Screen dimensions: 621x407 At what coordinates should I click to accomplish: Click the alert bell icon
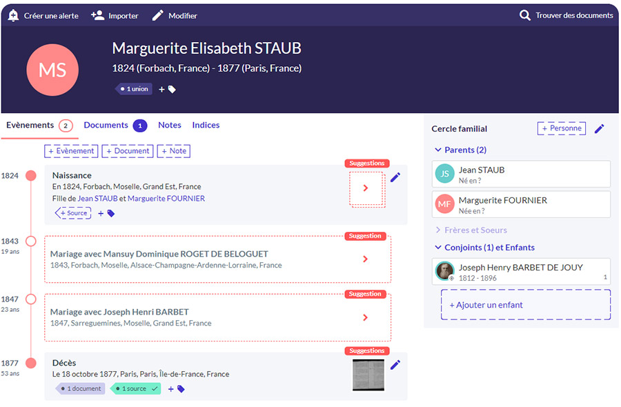(13, 15)
